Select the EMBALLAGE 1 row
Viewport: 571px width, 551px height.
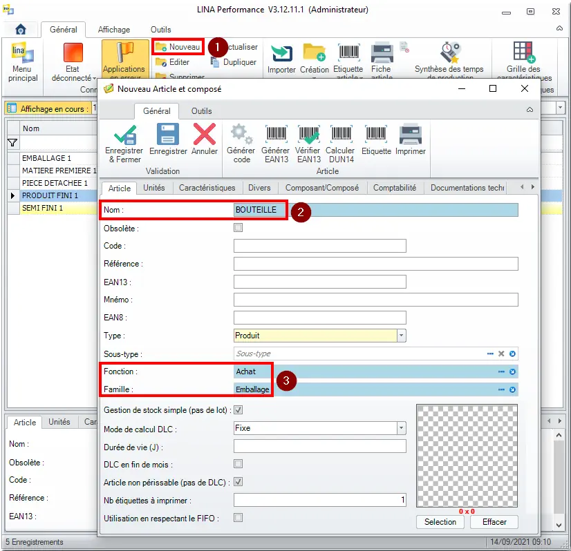click(x=53, y=158)
